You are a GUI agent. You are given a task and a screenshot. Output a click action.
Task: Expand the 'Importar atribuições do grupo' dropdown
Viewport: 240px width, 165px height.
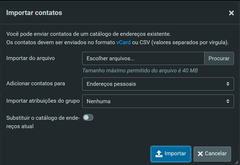pyautogui.click(x=158, y=101)
